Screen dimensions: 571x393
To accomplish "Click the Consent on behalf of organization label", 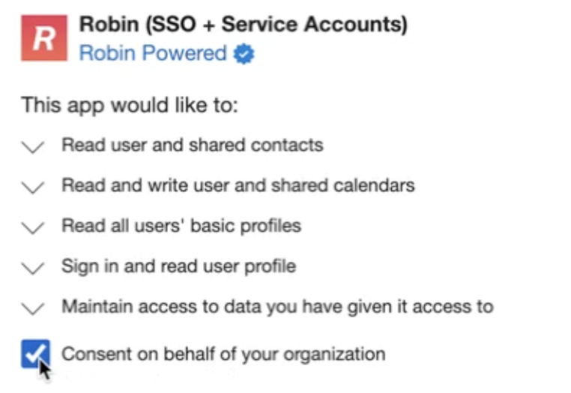I will 223,354.
